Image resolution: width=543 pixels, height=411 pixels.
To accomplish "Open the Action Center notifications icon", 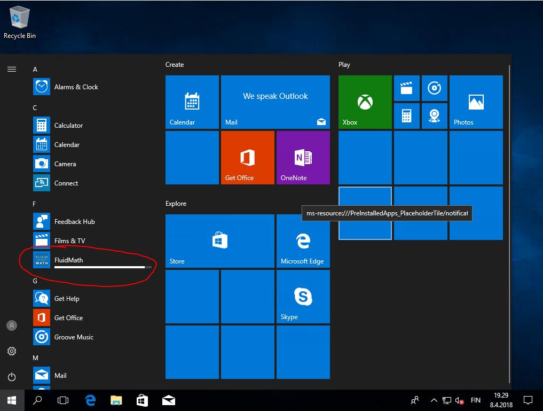I will tap(528, 401).
